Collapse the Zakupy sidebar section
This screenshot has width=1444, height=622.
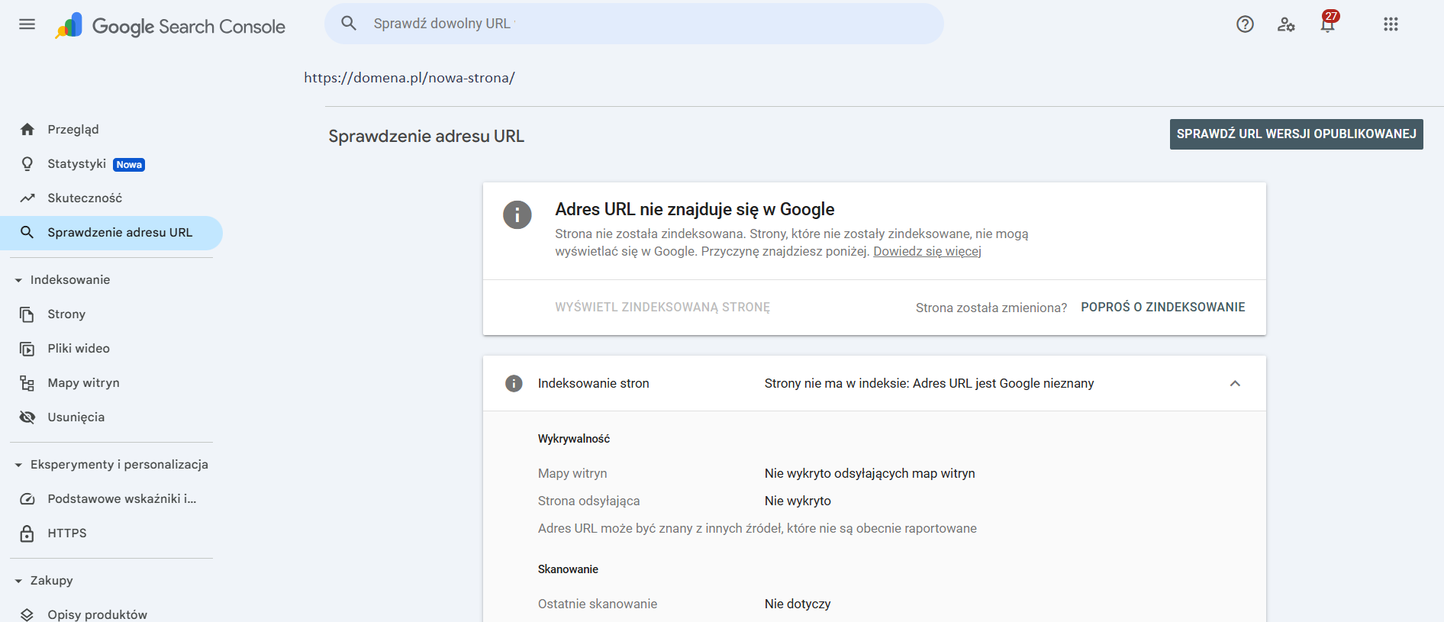tap(18, 581)
